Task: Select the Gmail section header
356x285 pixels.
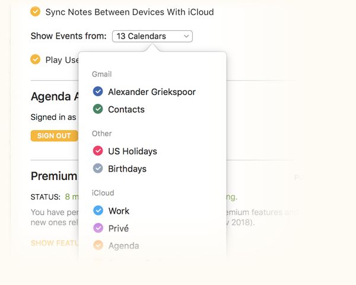Action: pos(101,74)
